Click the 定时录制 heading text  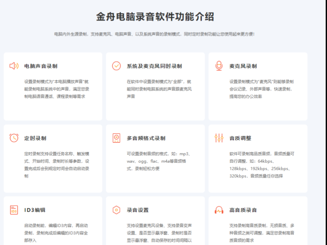click(35, 138)
